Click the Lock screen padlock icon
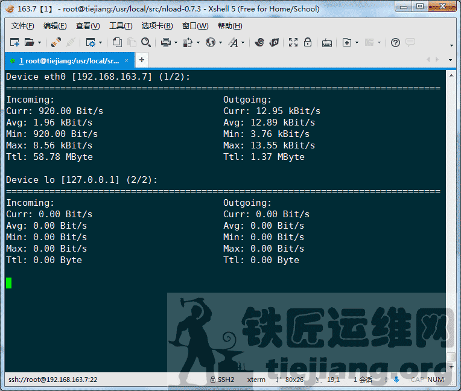 pos(308,42)
